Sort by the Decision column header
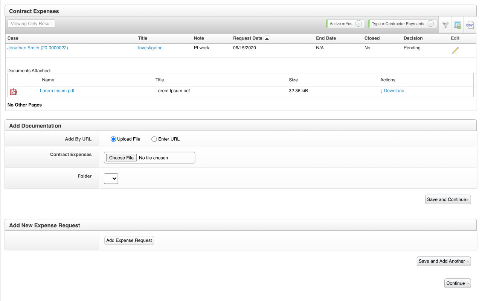482x301 pixels. point(413,38)
